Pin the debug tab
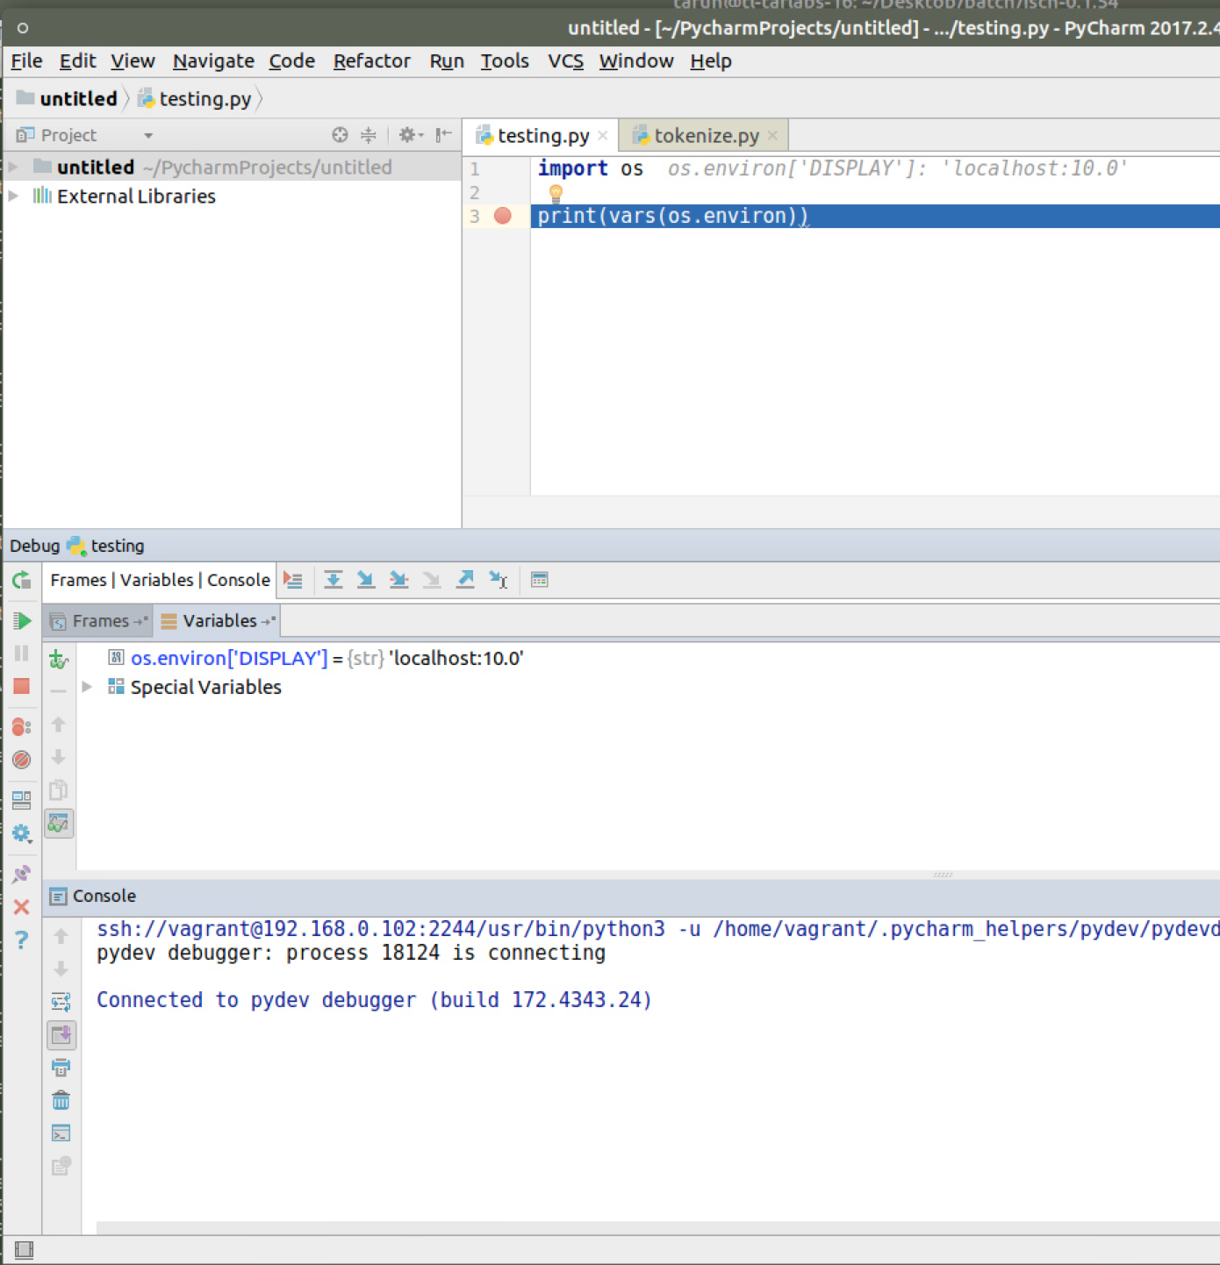The width and height of the screenshot is (1220, 1265). [x=22, y=874]
